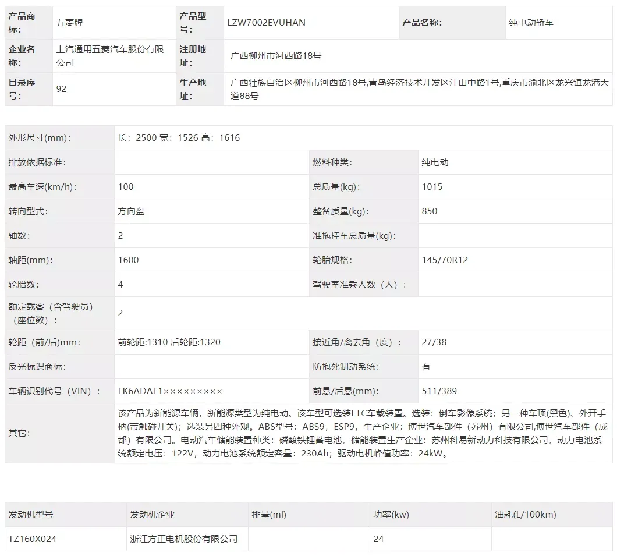
Task: Click the product model LZW7002EVUHAN
Action: click(x=266, y=23)
